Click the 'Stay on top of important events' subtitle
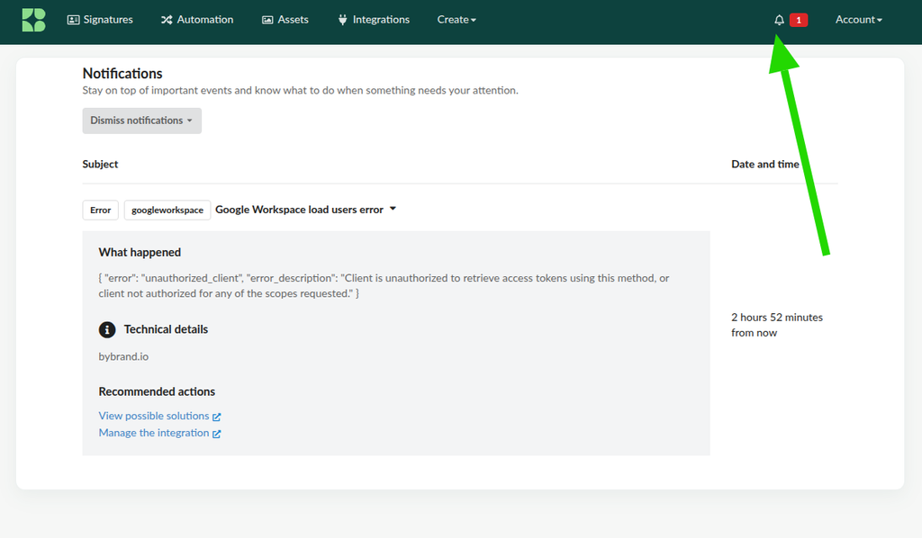The height and width of the screenshot is (538, 922). (301, 91)
